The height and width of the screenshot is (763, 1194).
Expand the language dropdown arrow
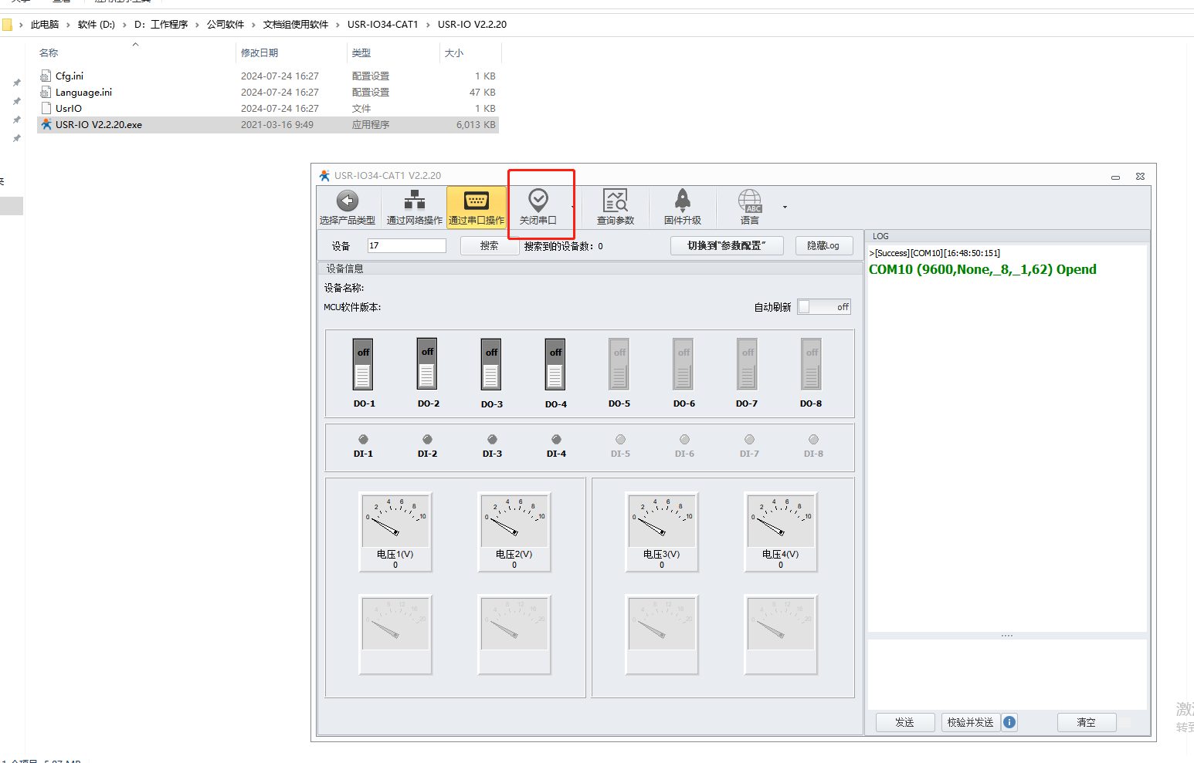(x=785, y=208)
